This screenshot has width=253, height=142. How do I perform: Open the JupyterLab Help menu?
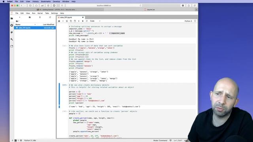pyautogui.click(x=62, y=13)
